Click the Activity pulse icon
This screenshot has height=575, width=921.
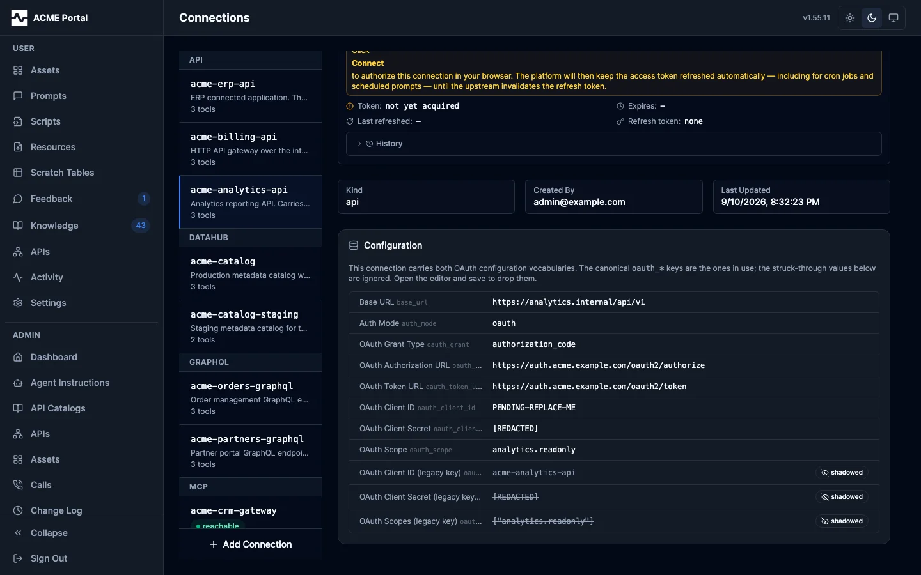tap(18, 277)
